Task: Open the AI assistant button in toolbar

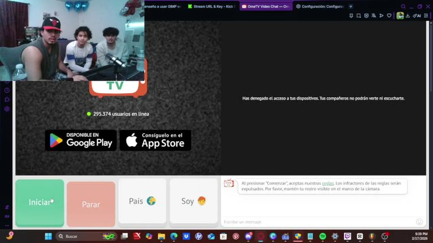Action: tap(417, 16)
